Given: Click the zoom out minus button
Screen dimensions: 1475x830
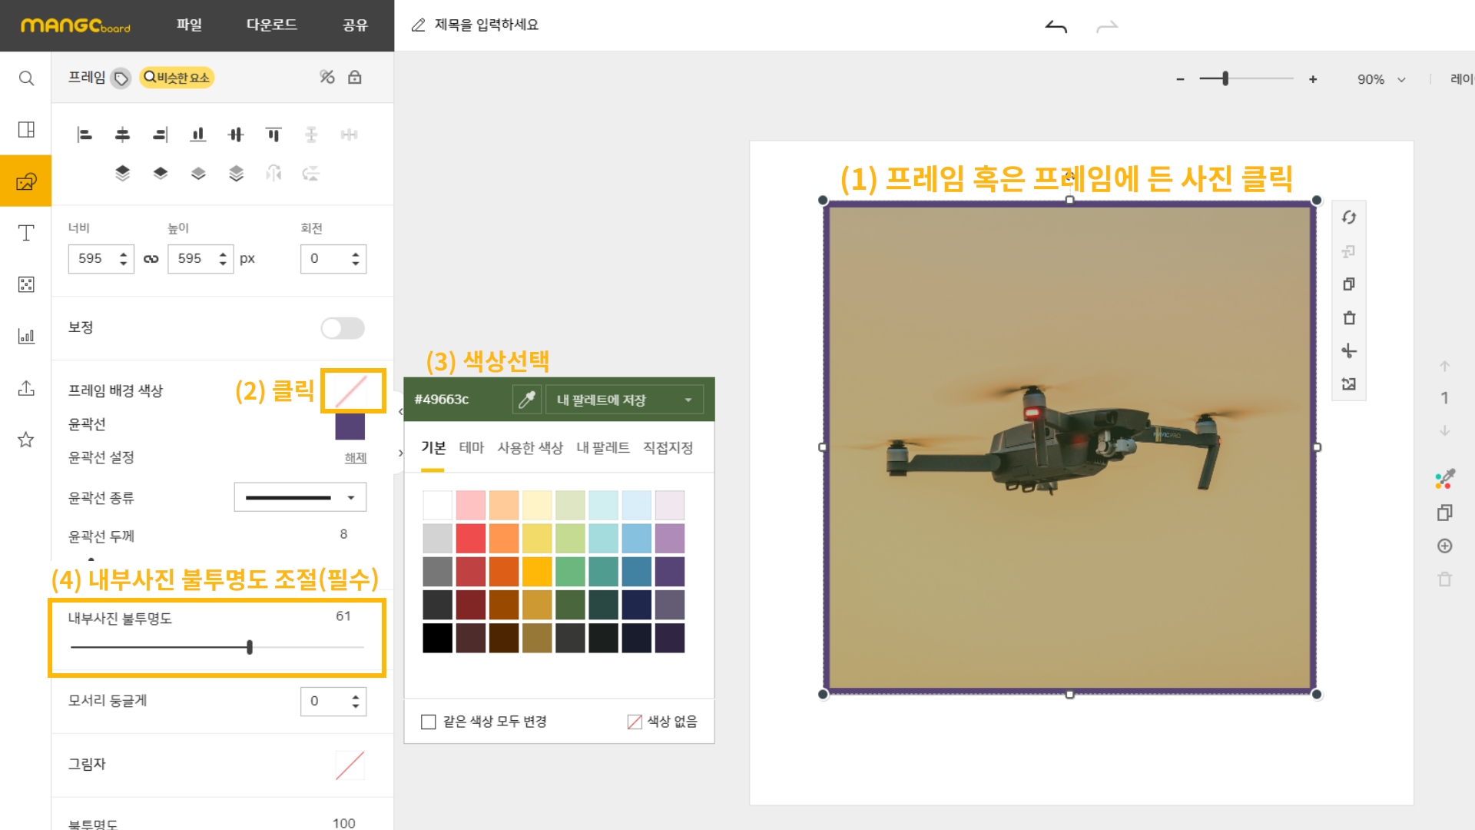Looking at the screenshot, I should 1180,79.
